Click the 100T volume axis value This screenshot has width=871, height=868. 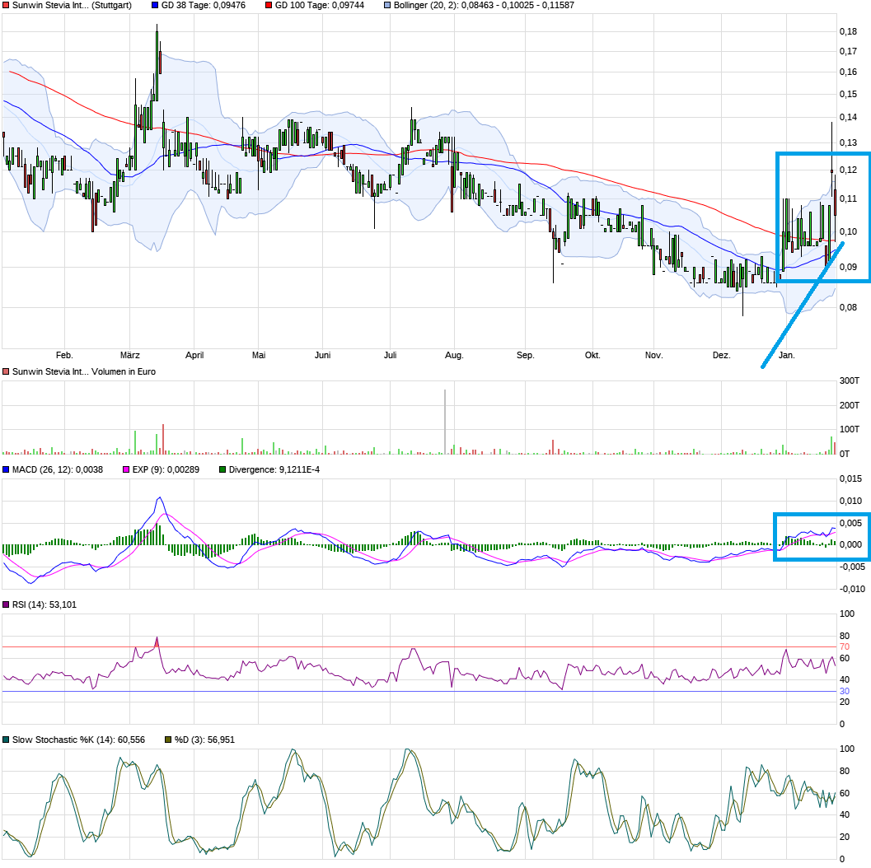[850, 429]
